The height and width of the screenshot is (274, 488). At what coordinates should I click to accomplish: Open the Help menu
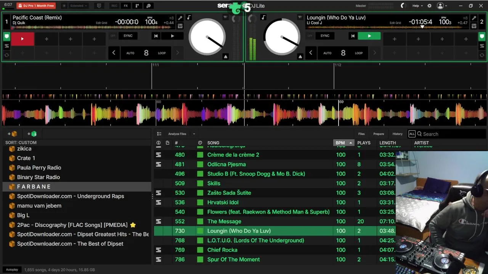[x=417, y=6]
